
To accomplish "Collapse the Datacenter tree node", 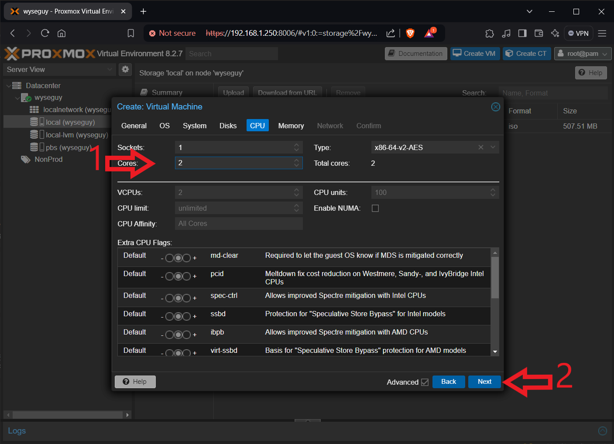I will [8, 85].
